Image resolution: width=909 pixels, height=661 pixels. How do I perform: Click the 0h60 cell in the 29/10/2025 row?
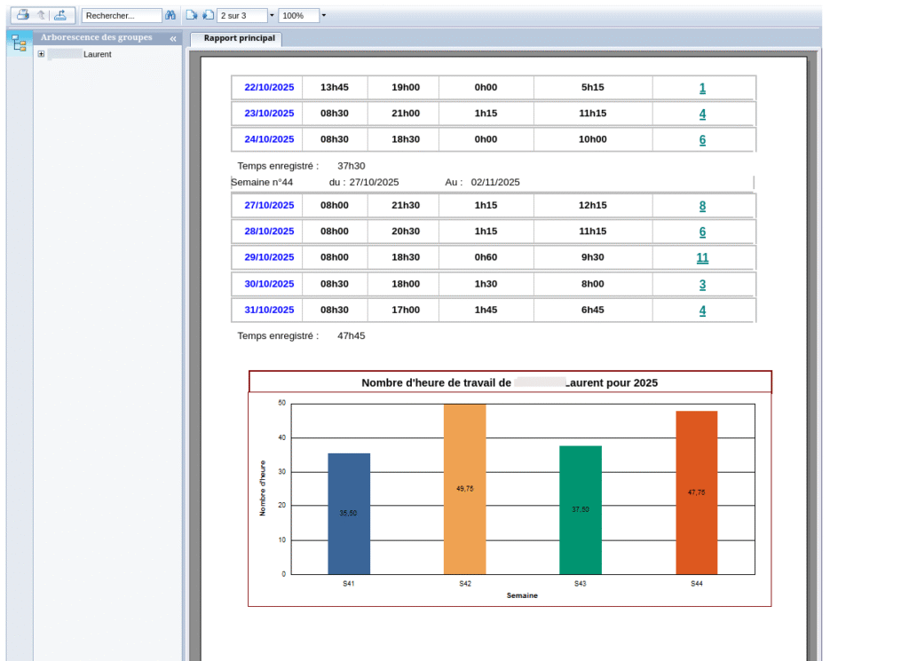coord(486,257)
